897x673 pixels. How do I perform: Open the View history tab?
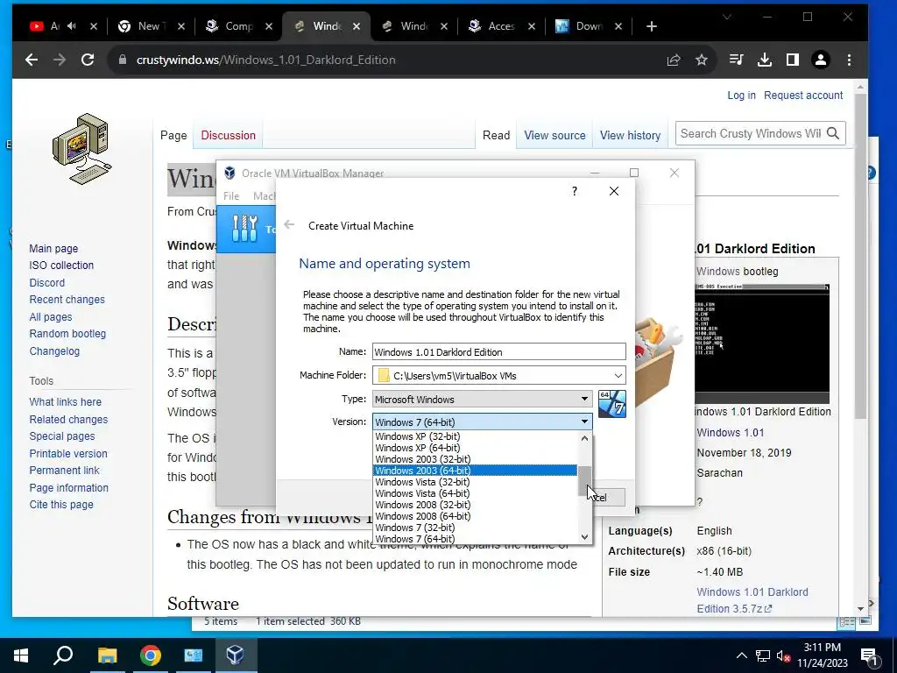pos(630,136)
